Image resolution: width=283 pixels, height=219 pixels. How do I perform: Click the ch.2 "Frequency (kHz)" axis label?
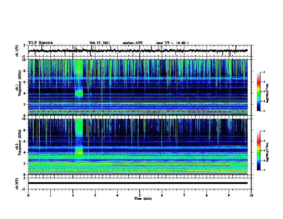click(x=20, y=143)
